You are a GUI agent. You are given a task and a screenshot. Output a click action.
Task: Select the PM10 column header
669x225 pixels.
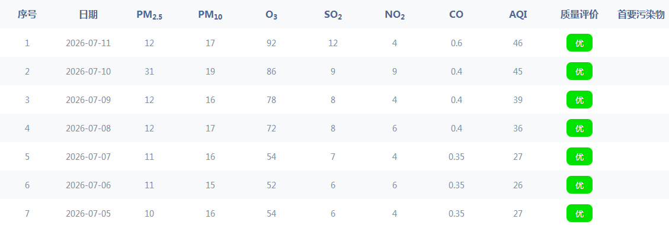click(x=210, y=15)
